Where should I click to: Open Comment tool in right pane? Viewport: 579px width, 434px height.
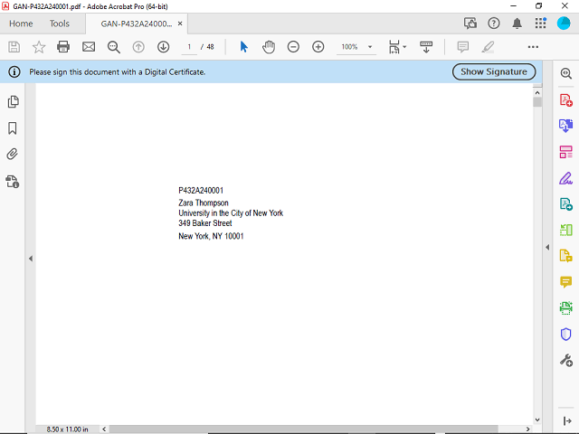565,282
